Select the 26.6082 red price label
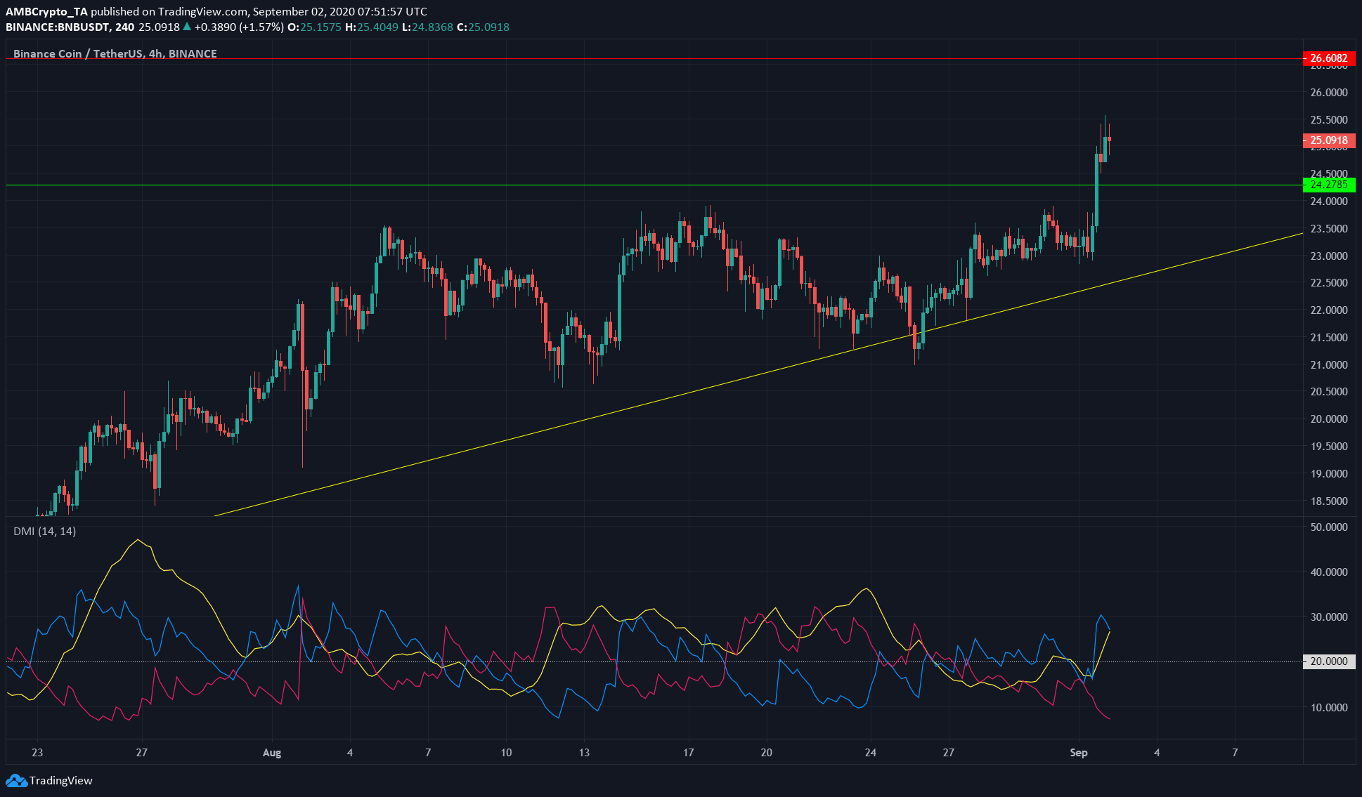The width and height of the screenshot is (1362, 797). pos(1329,58)
